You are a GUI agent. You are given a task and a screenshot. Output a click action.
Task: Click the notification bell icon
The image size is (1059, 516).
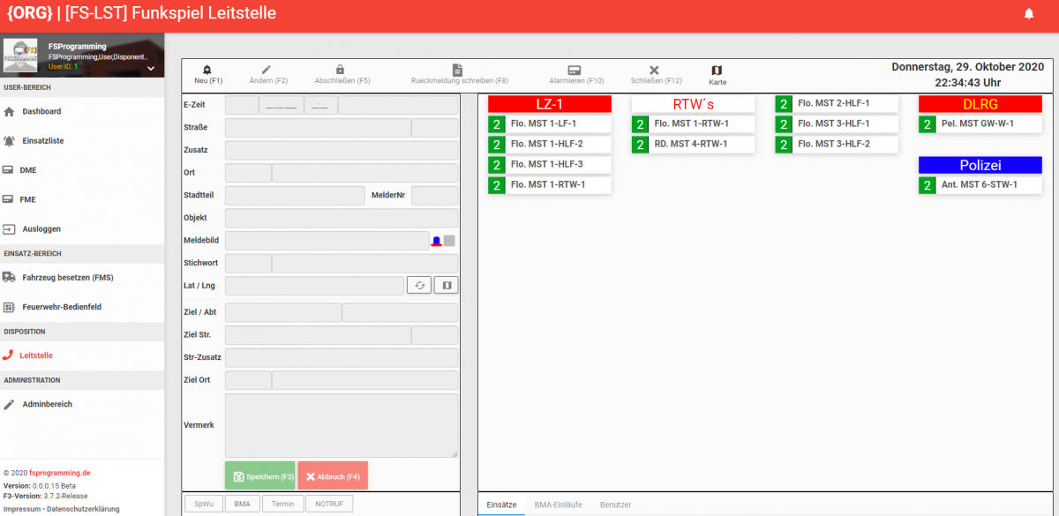(1028, 13)
